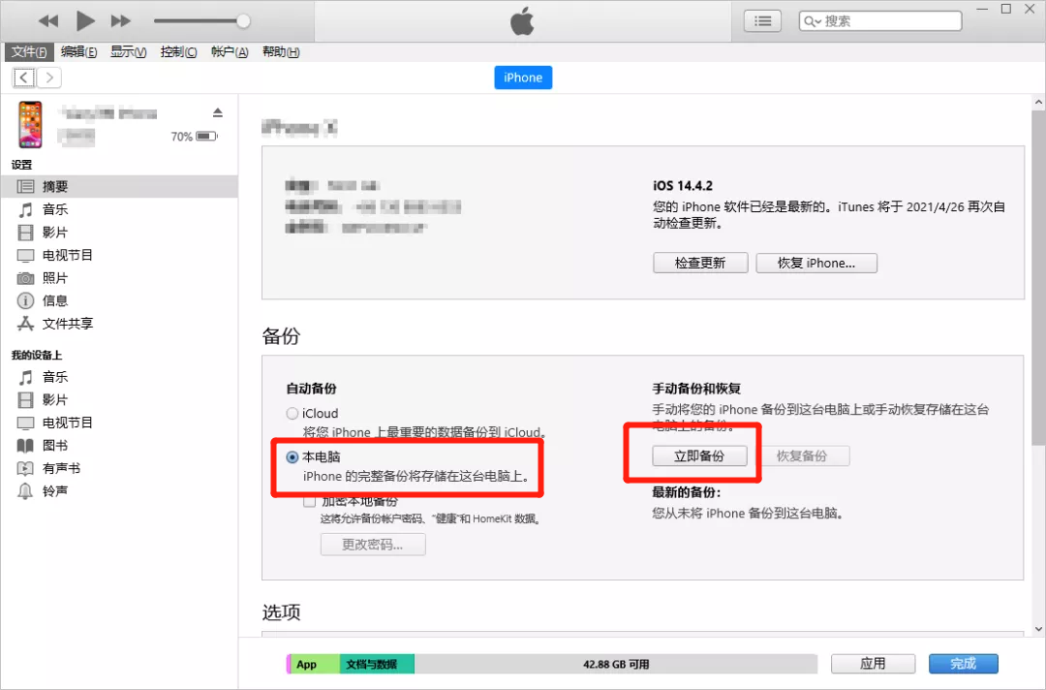The width and height of the screenshot is (1046, 690).
Task: Toggle the 加密本地备份 checkbox
Action: click(310, 501)
